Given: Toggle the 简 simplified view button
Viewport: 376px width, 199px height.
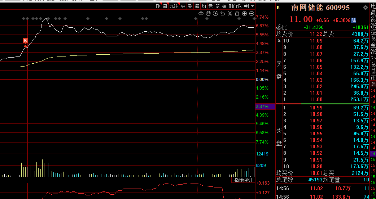Looking at the screenshot, I should tap(165, 6).
